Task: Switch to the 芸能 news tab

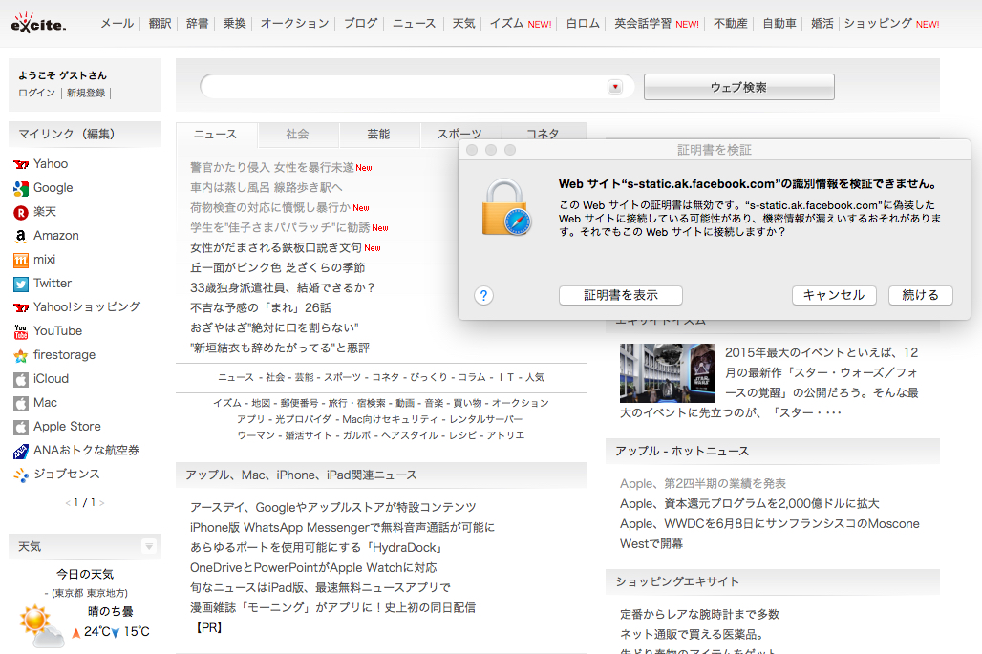Action: (379, 135)
